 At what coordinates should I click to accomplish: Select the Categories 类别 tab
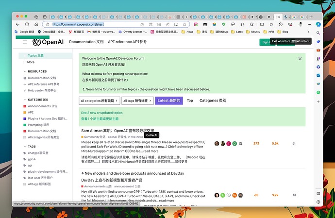[x=213, y=101]
